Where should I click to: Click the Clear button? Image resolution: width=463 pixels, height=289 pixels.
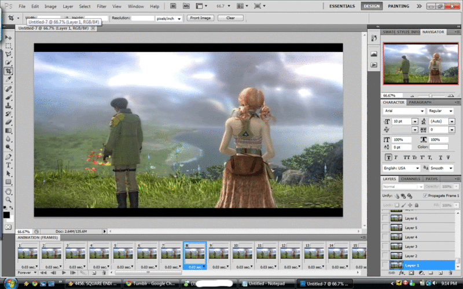pos(230,18)
